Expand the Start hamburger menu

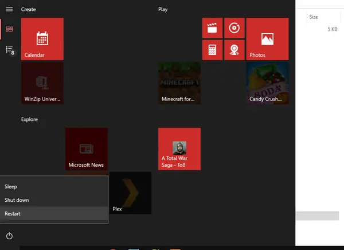[x=9, y=9]
